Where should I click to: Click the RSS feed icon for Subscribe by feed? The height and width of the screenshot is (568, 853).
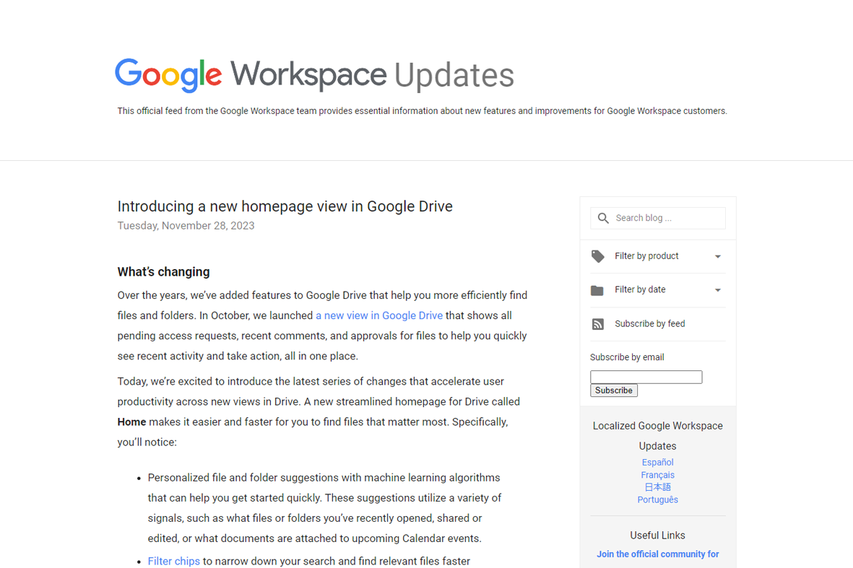click(598, 323)
